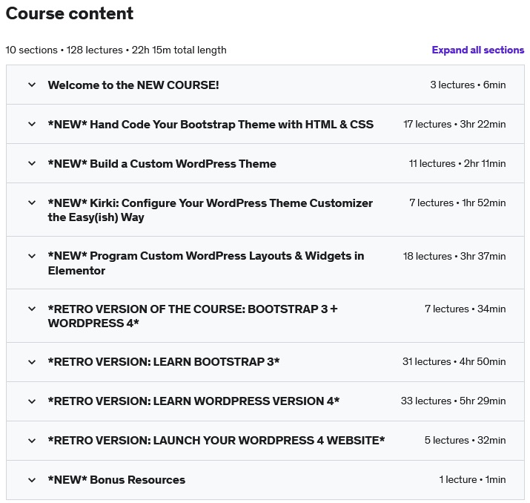Click '33 lectures • 5hr 29min' text

pyautogui.click(x=453, y=401)
